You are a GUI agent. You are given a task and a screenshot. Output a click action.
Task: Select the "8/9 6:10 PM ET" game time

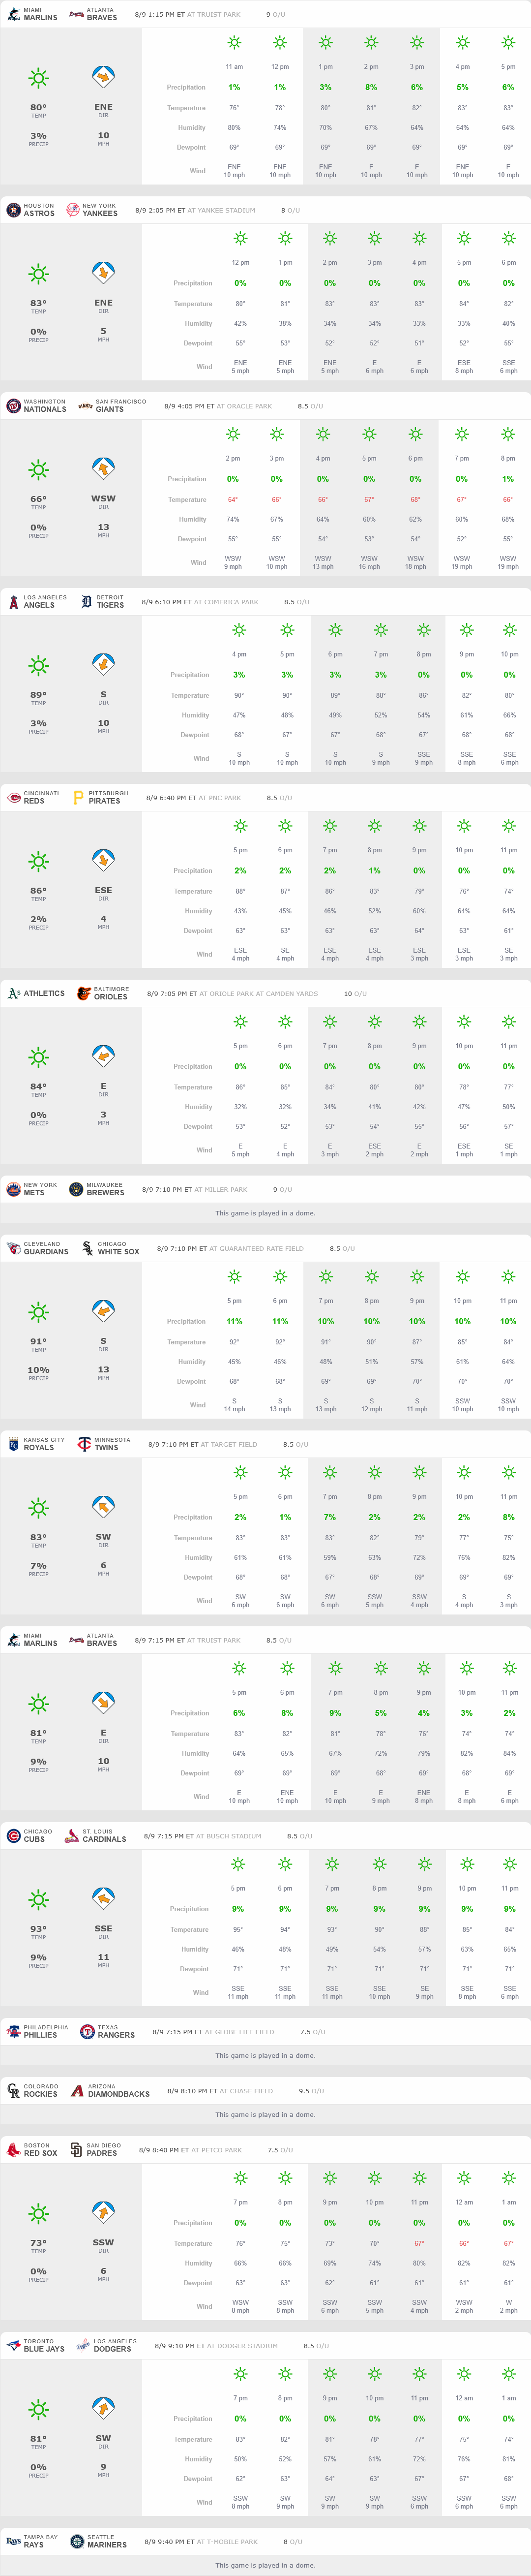click(x=167, y=602)
